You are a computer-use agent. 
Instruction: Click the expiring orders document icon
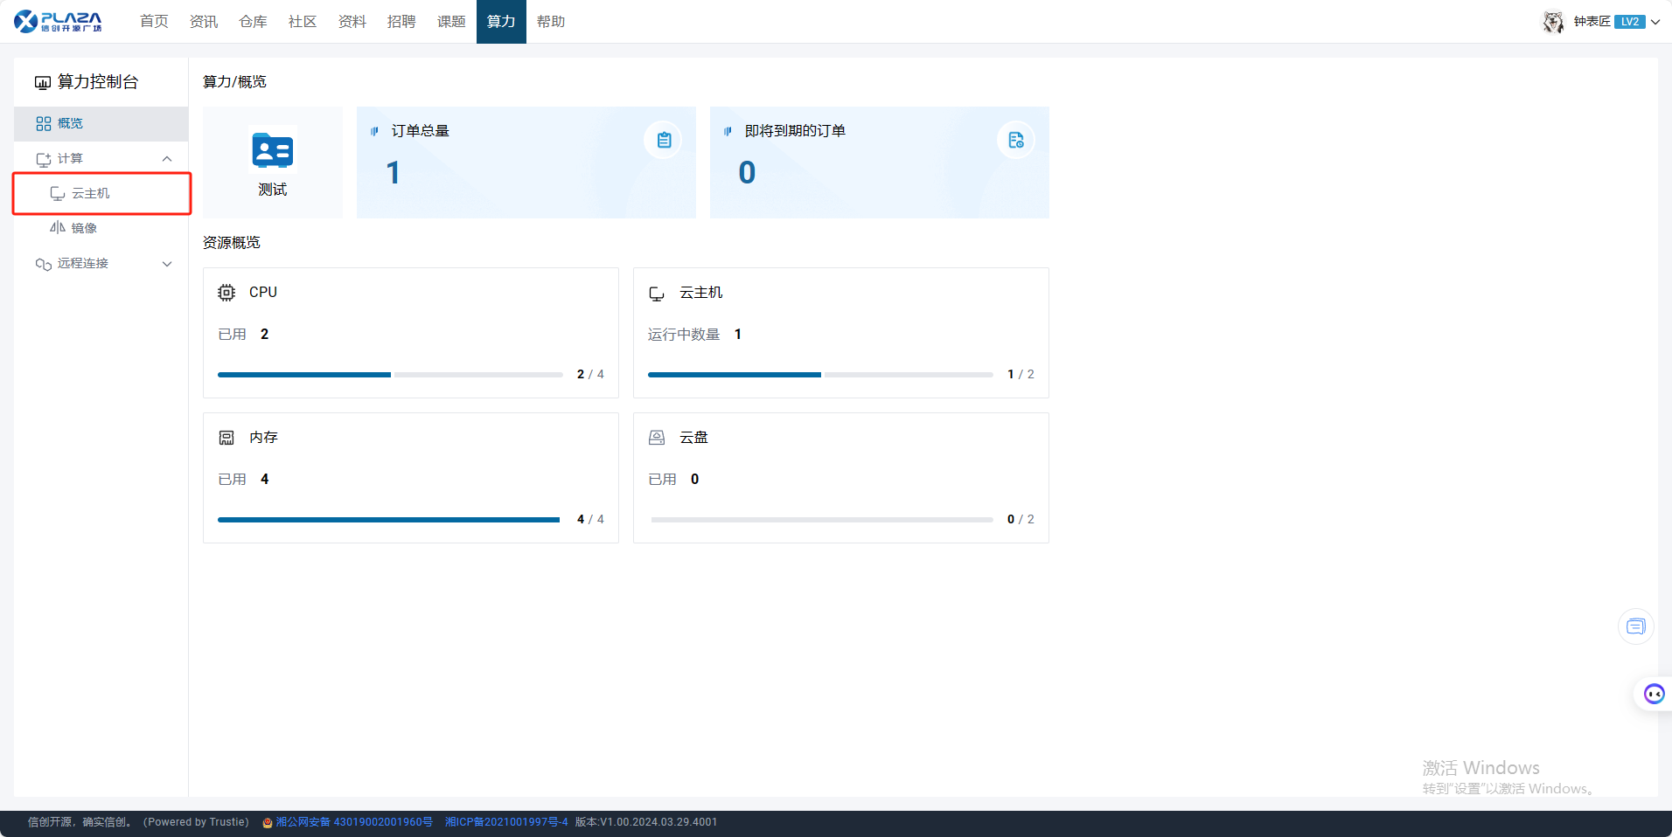(1015, 140)
